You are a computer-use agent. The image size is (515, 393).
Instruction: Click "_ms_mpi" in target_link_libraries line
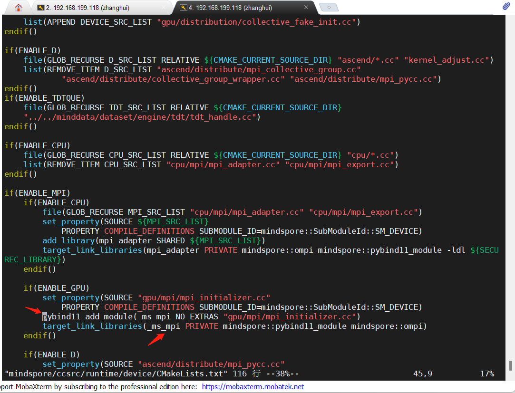click(163, 326)
